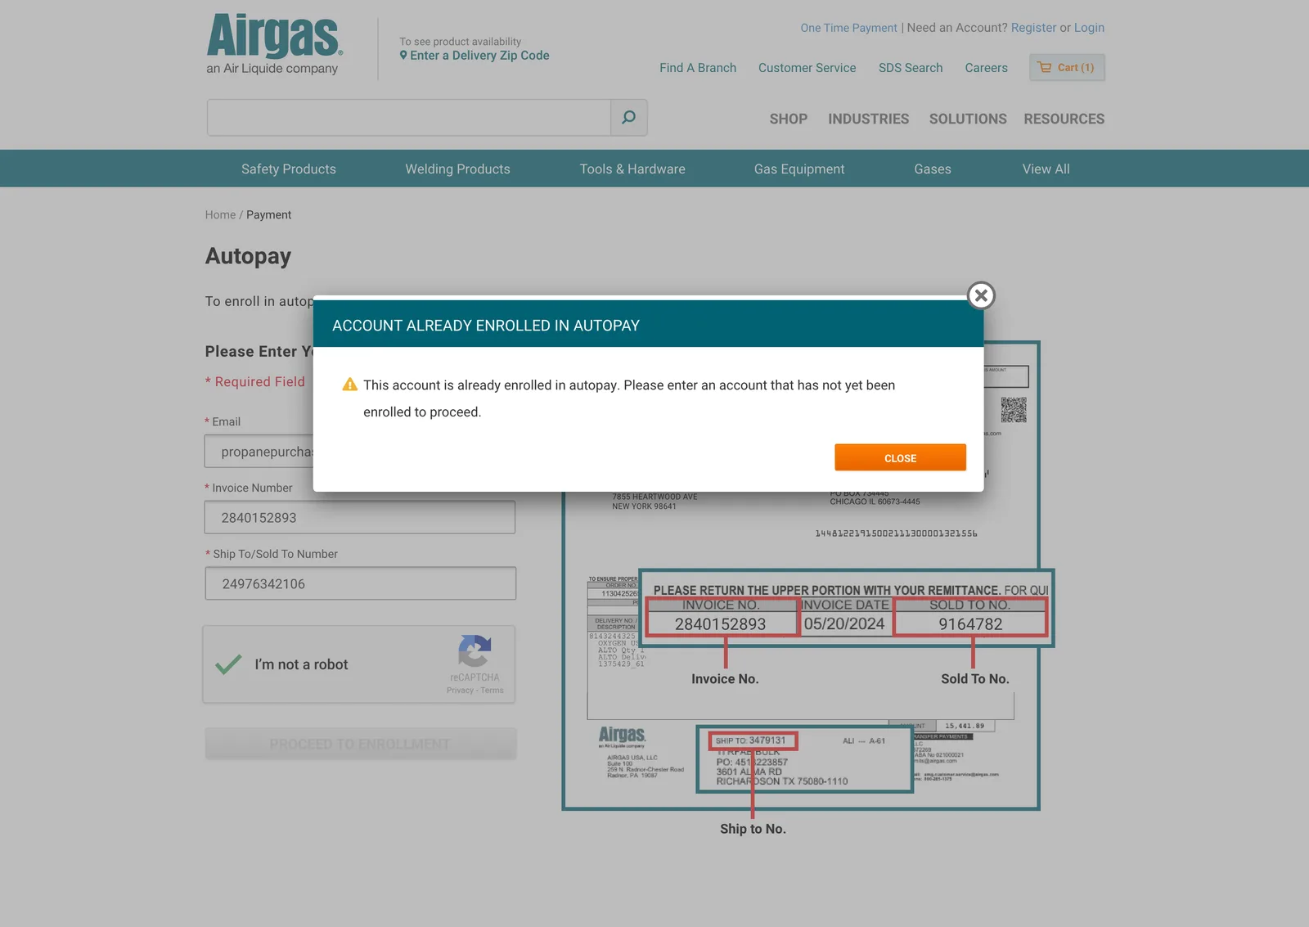This screenshot has height=927, width=1309.
Task: Click the Register link
Action: click(x=1033, y=28)
